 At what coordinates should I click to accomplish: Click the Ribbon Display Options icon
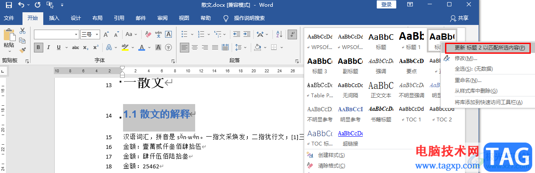pyautogui.click(x=410, y=5)
